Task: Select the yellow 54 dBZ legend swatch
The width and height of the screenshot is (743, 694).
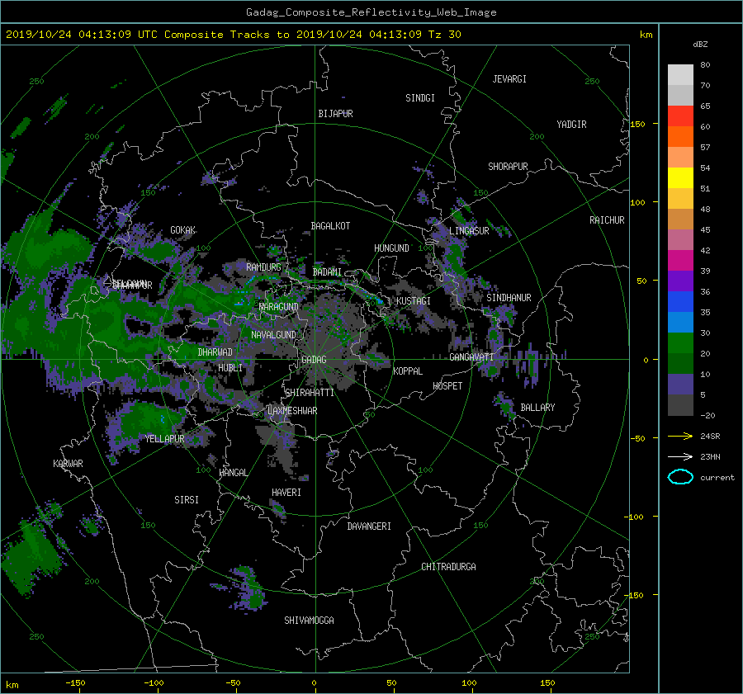Action: pyautogui.click(x=680, y=177)
